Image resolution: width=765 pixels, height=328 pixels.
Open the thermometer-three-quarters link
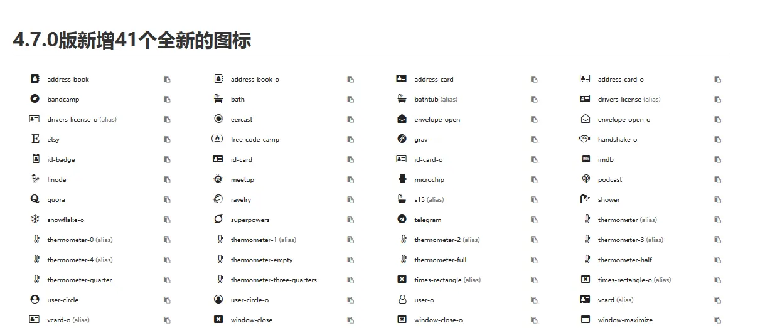tap(274, 280)
